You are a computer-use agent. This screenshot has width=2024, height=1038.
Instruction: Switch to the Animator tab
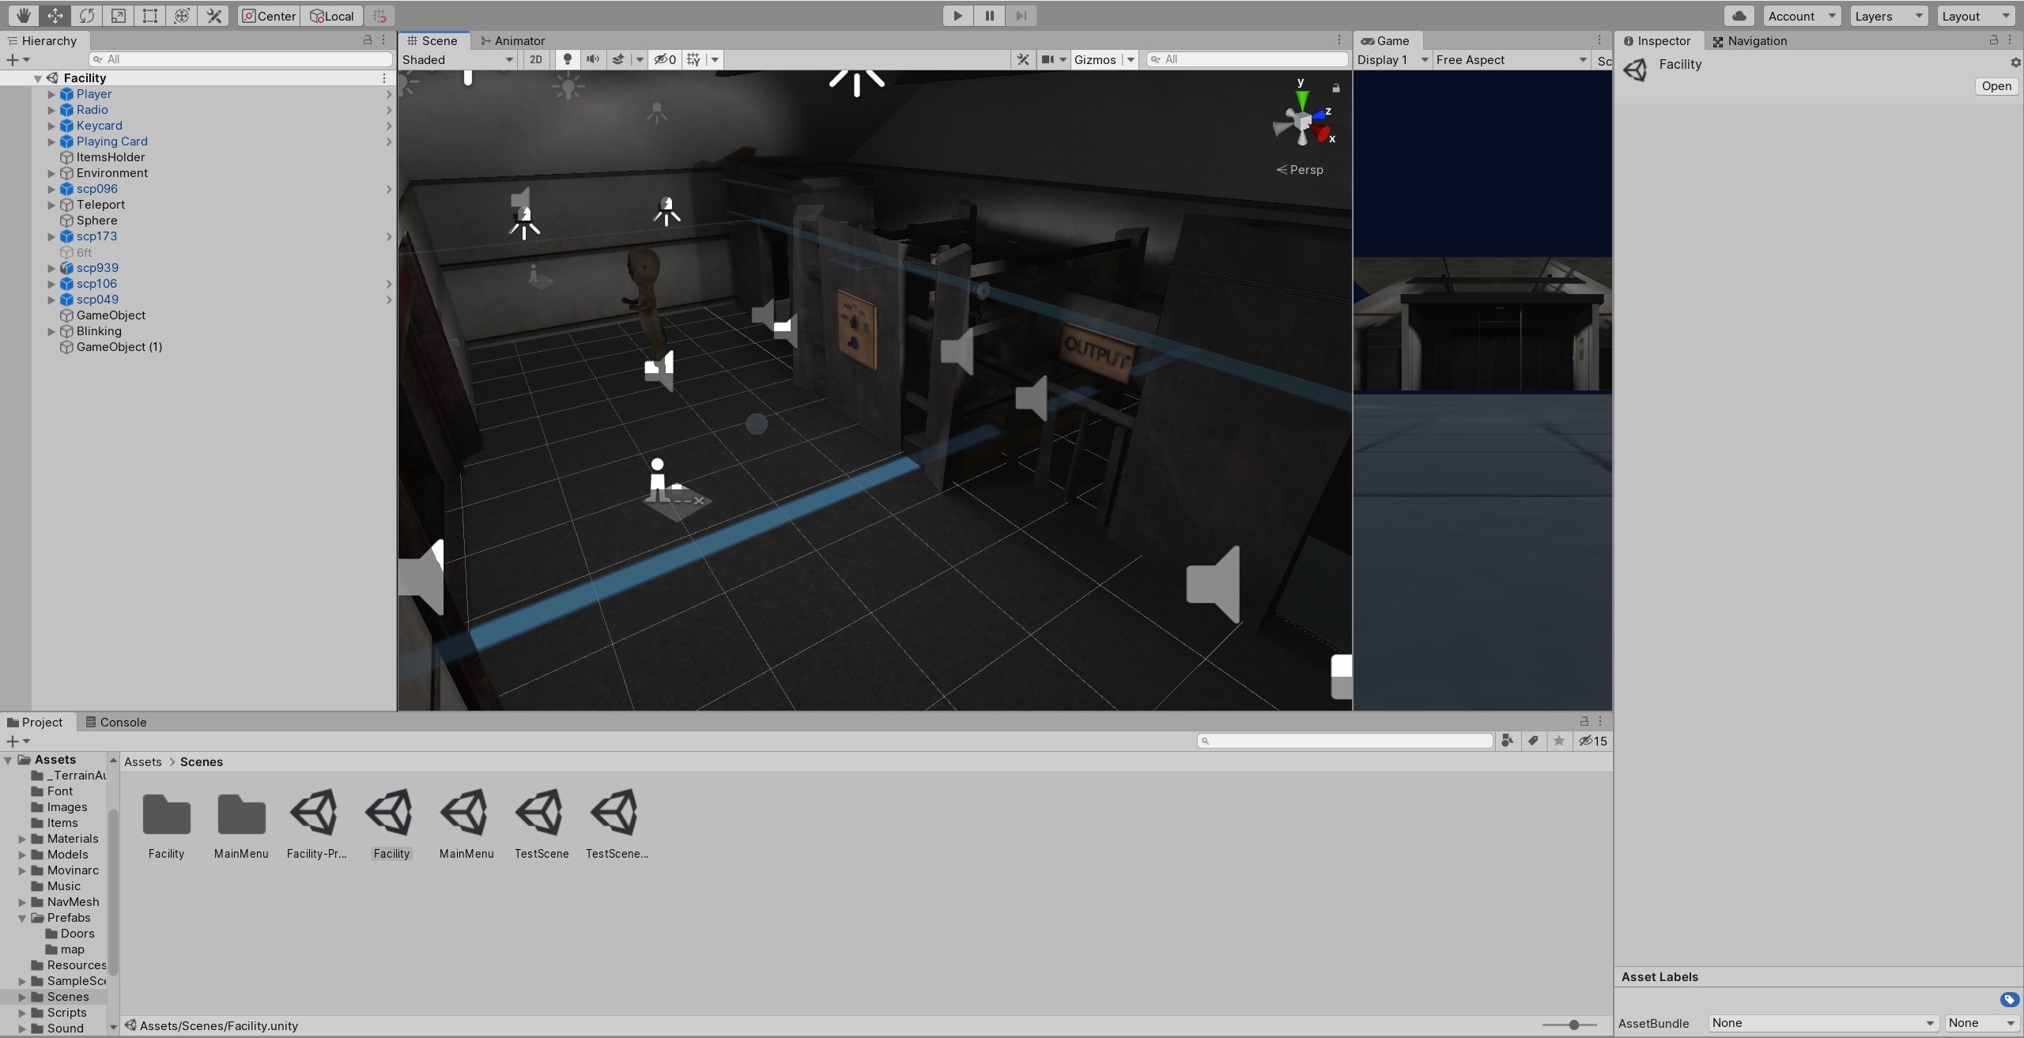[x=512, y=40]
